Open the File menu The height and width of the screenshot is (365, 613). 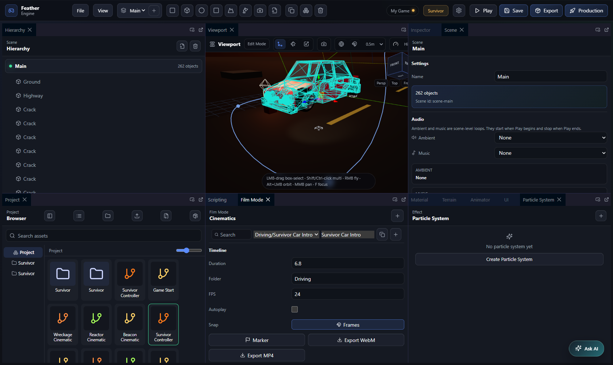(x=81, y=11)
